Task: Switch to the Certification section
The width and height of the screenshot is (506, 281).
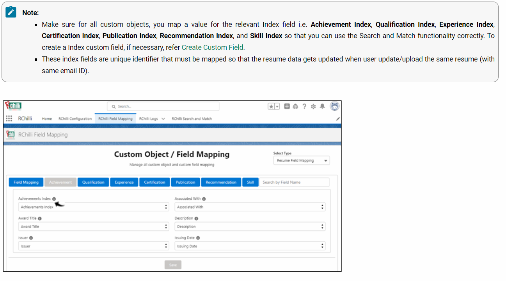Action: pyautogui.click(x=154, y=182)
